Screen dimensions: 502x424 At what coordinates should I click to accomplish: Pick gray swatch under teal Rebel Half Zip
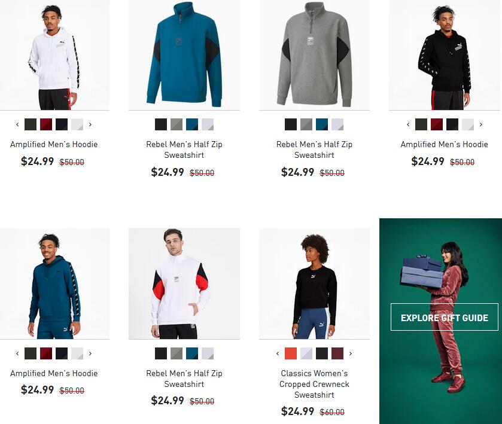(x=177, y=124)
